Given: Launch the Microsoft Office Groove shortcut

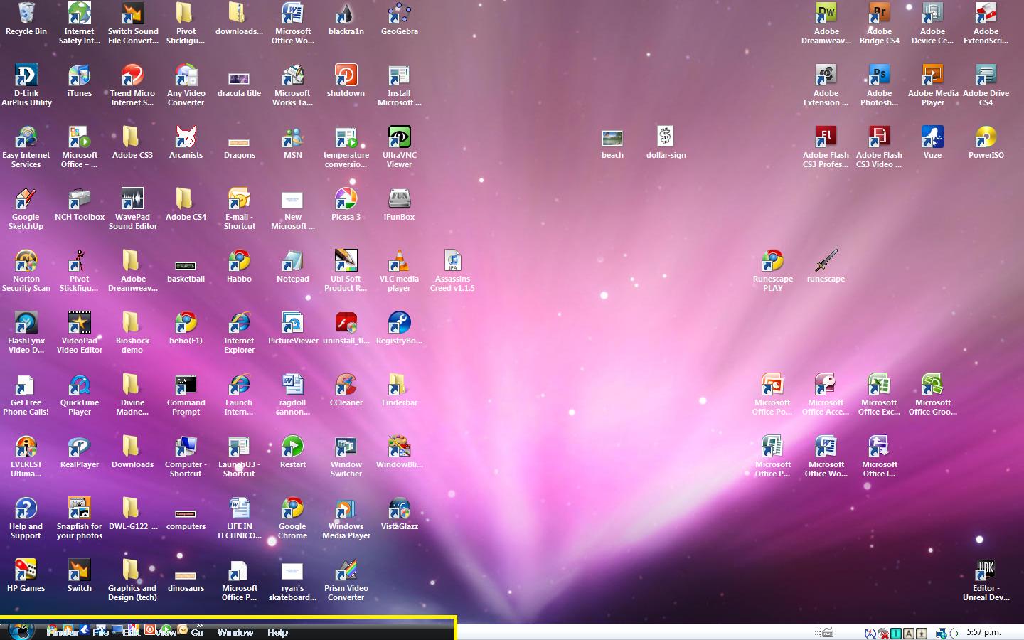Looking at the screenshot, I should coord(933,395).
